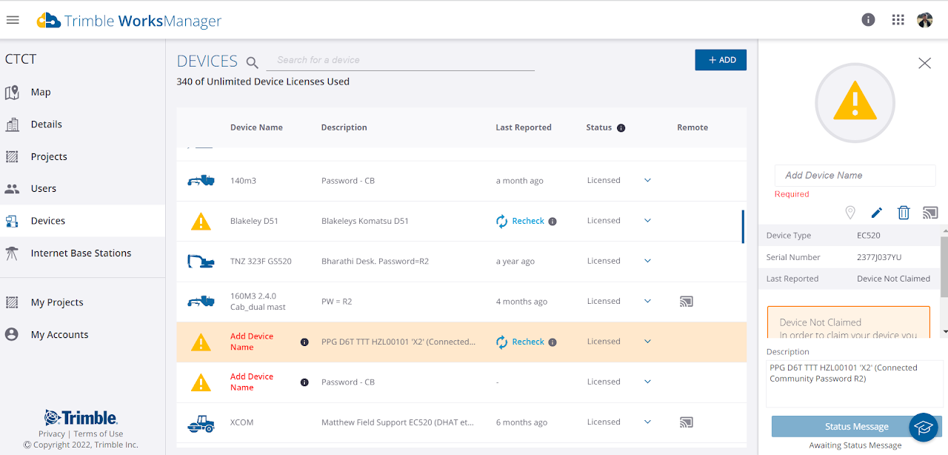Click the warning icon for Blakeley D51
The image size is (948, 455).
[201, 221]
